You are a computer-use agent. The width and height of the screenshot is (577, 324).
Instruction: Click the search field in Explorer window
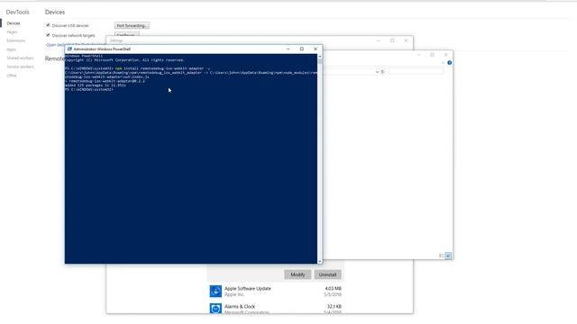[x=416, y=72]
